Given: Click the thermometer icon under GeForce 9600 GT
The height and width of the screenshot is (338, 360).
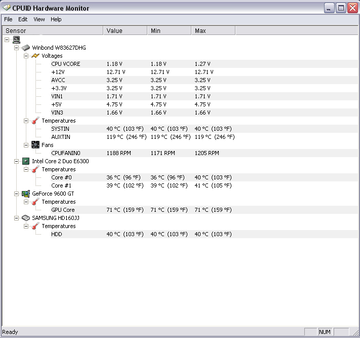Looking at the screenshot, I should [x=35, y=202].
